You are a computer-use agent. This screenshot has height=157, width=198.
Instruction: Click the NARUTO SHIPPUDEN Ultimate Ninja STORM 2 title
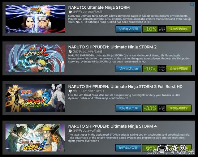click(x=112, y=47)
